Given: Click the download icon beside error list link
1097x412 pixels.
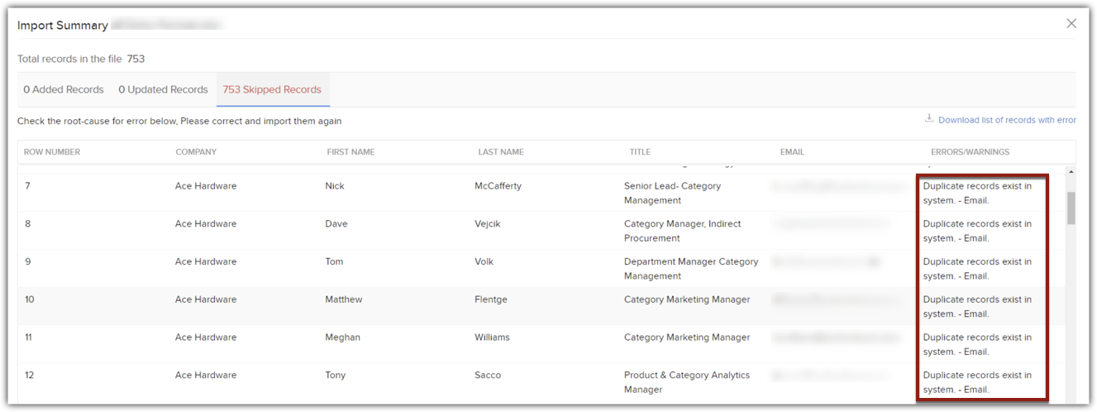Looking at the screenshot, I should click(929, 119).
